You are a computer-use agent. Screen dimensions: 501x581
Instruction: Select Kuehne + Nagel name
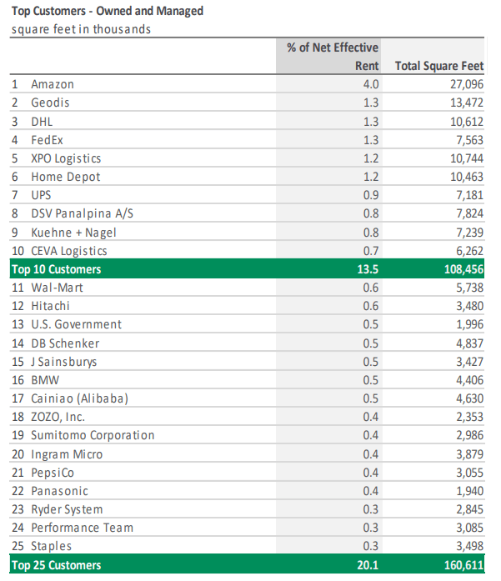click(73, 233)
